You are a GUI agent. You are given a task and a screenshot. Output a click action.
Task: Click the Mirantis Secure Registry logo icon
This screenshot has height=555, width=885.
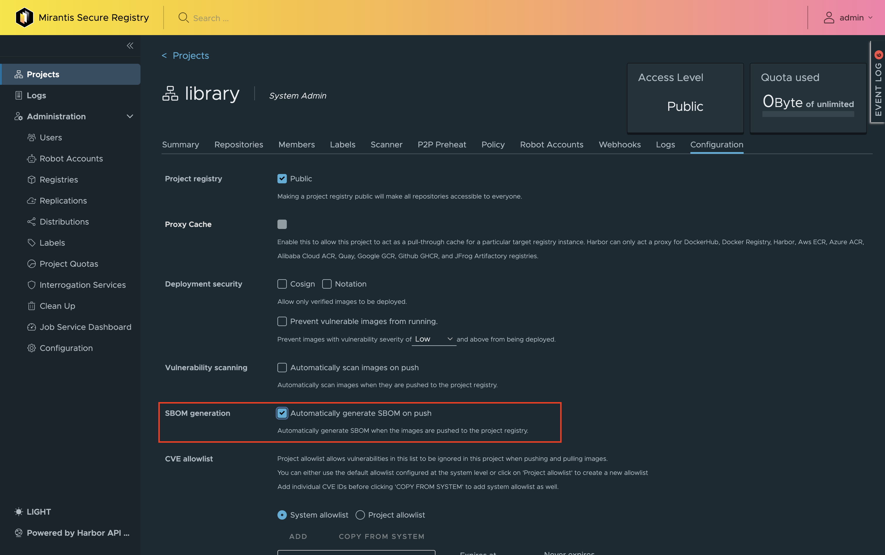coord(25,17)
